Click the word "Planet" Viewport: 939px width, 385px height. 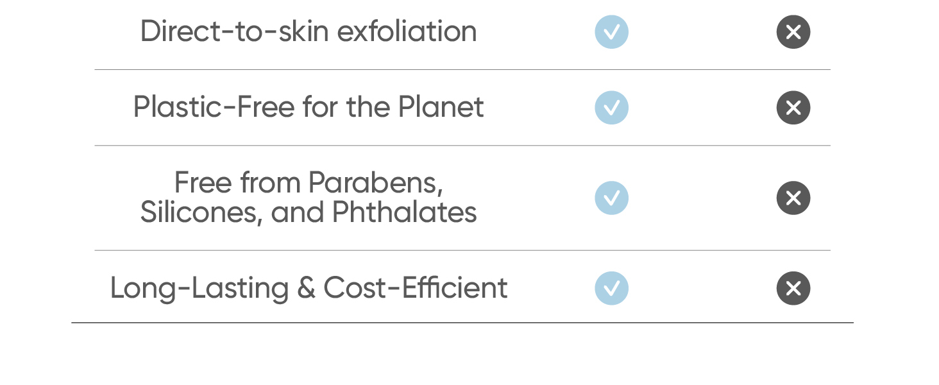(x=441, y=107)
